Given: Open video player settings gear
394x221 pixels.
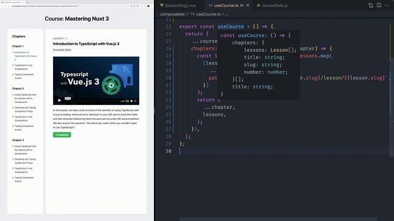Looking at the screenshot, I should 131,101.
